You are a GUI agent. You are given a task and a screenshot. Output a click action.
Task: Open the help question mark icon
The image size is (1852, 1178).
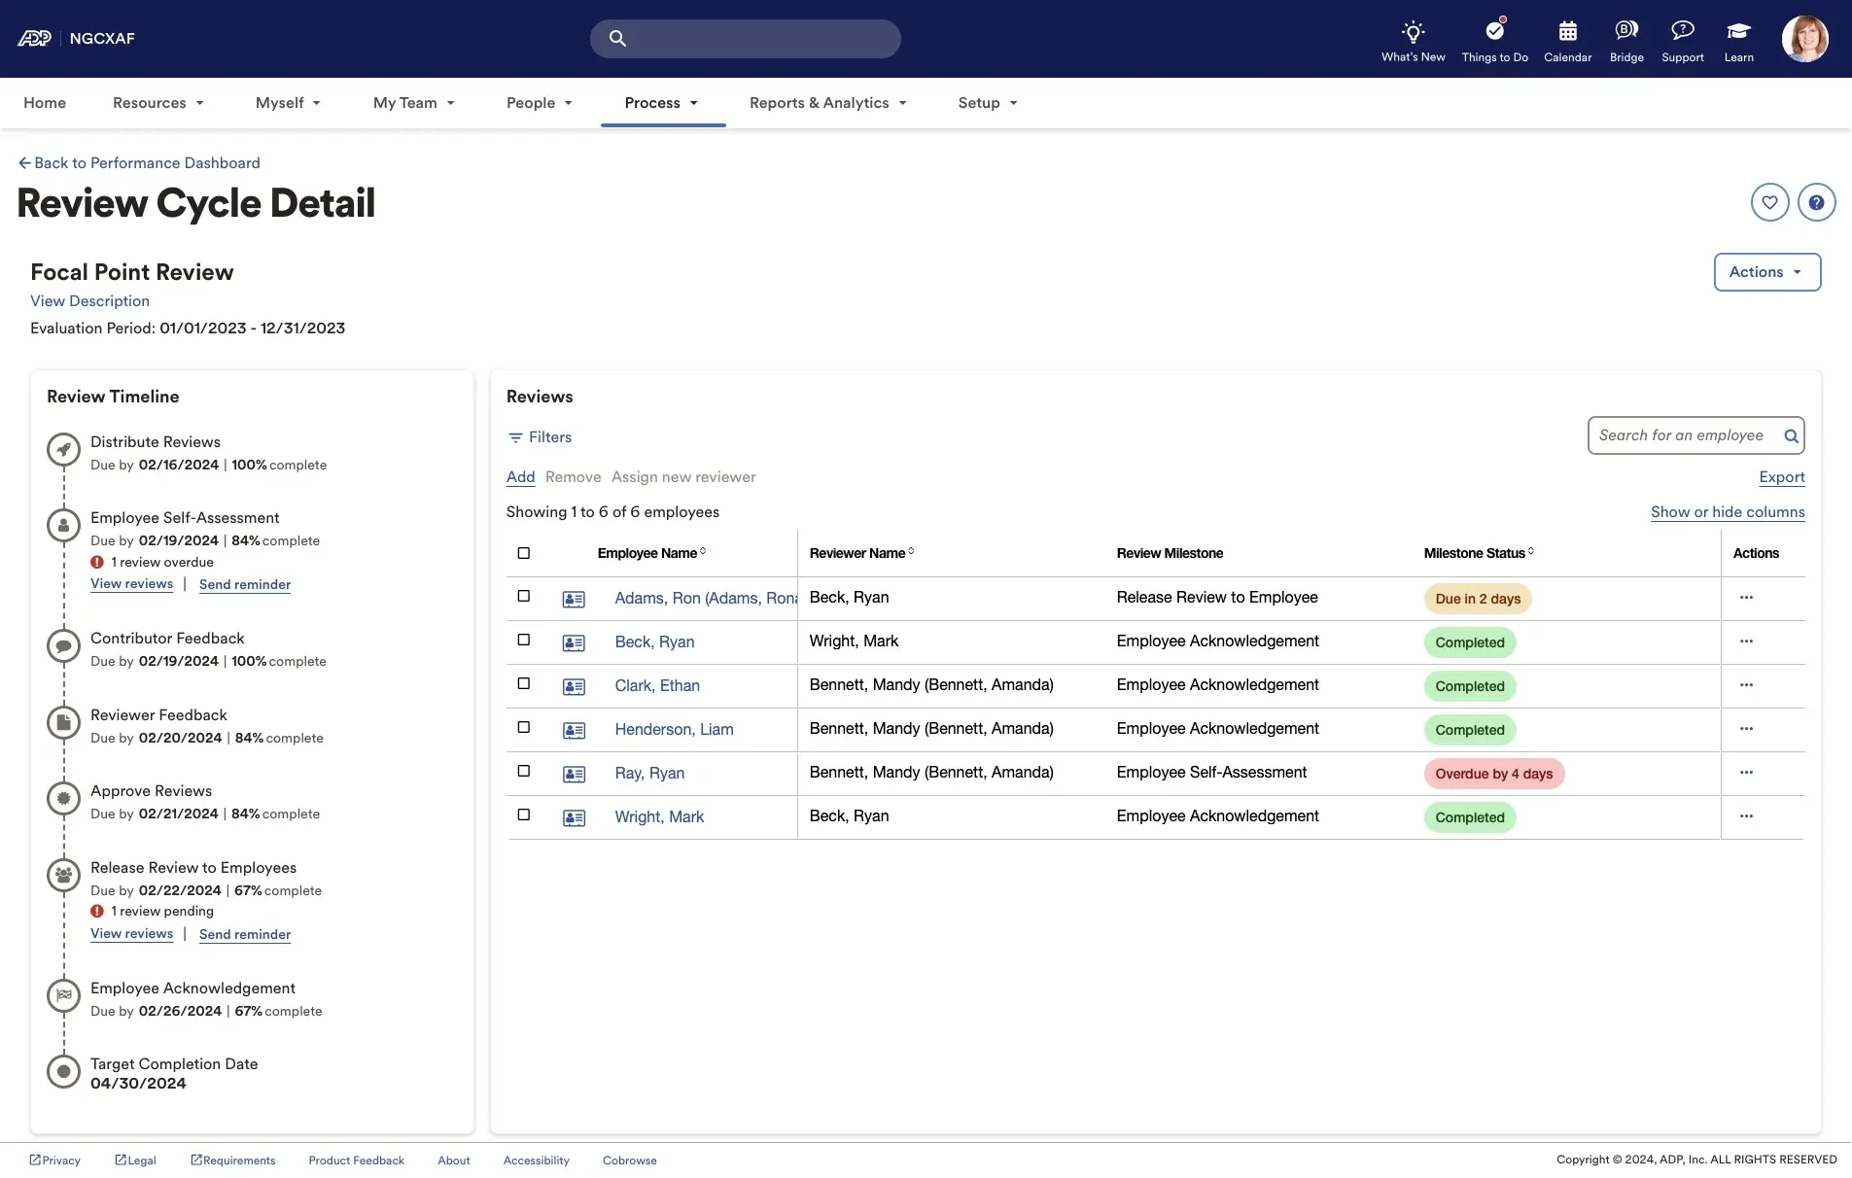[1817, 201]
